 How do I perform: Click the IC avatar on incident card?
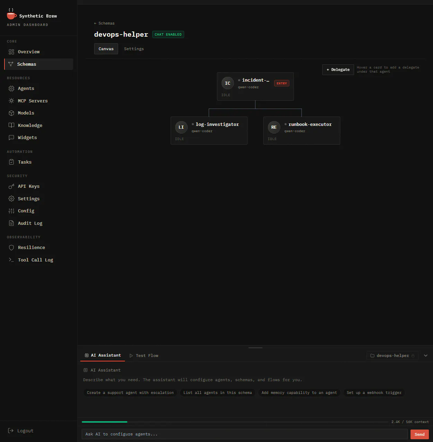click(228, 83)
